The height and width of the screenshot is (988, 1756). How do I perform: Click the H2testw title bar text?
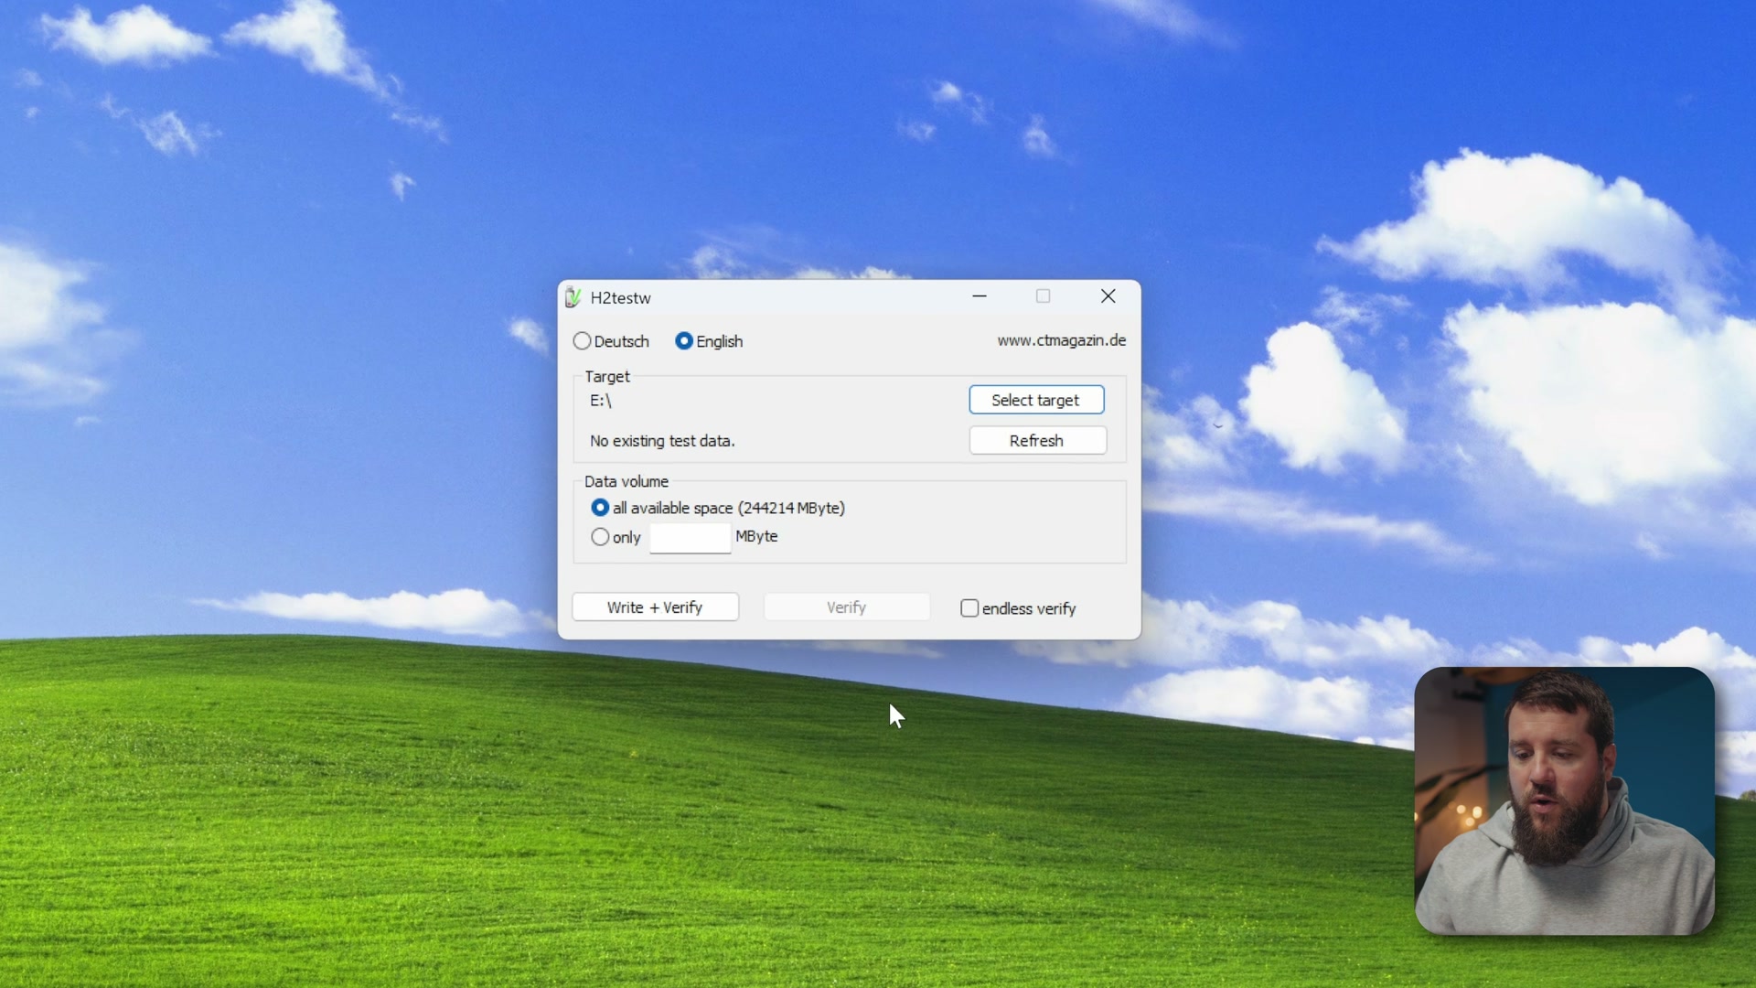621,298
